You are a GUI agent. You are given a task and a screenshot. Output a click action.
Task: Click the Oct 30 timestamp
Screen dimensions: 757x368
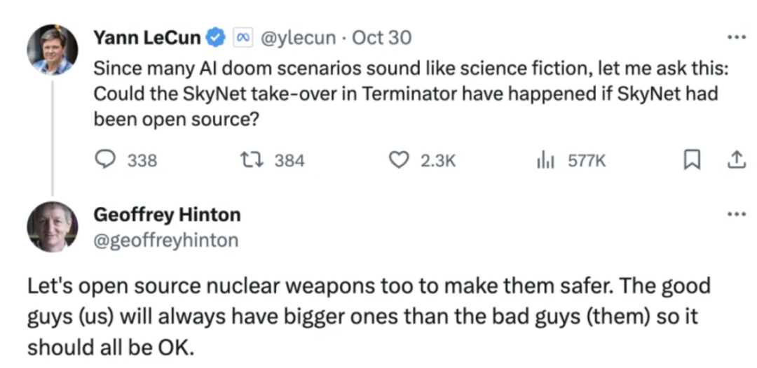[x=382, y=38]
